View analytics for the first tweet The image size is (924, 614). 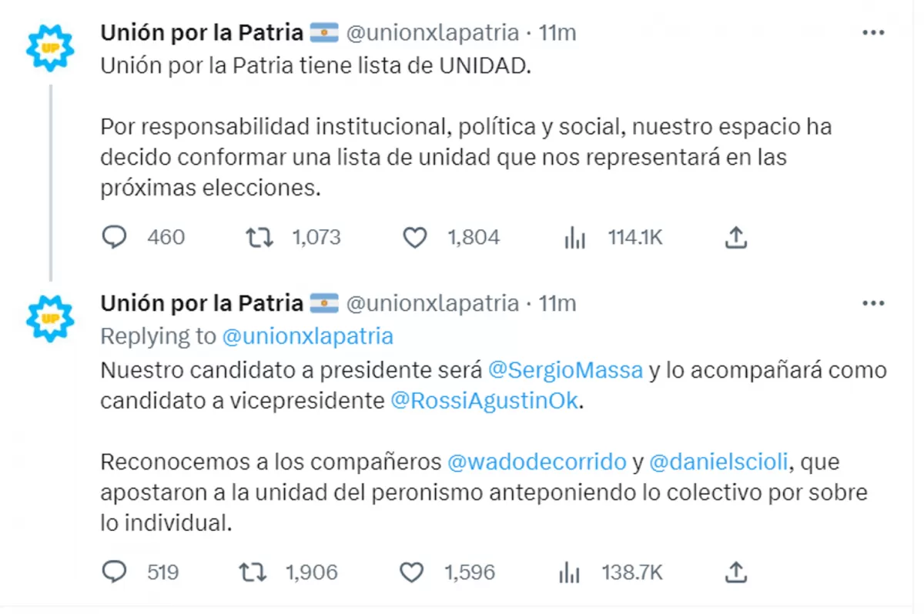pos(574,238)
